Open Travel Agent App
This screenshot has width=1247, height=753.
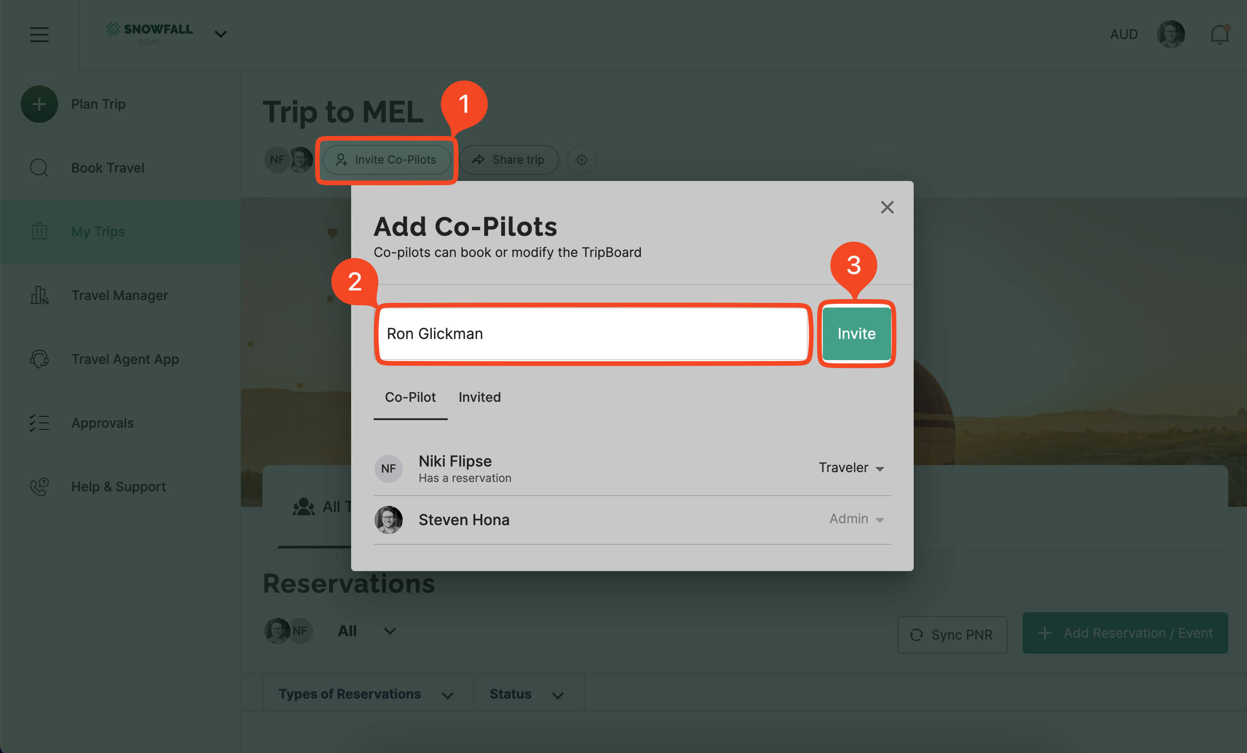125,359
